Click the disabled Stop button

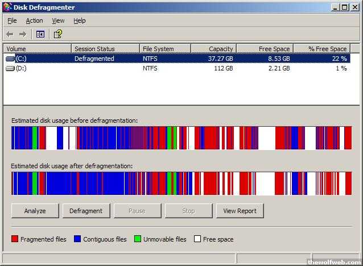tap(188, 211)
